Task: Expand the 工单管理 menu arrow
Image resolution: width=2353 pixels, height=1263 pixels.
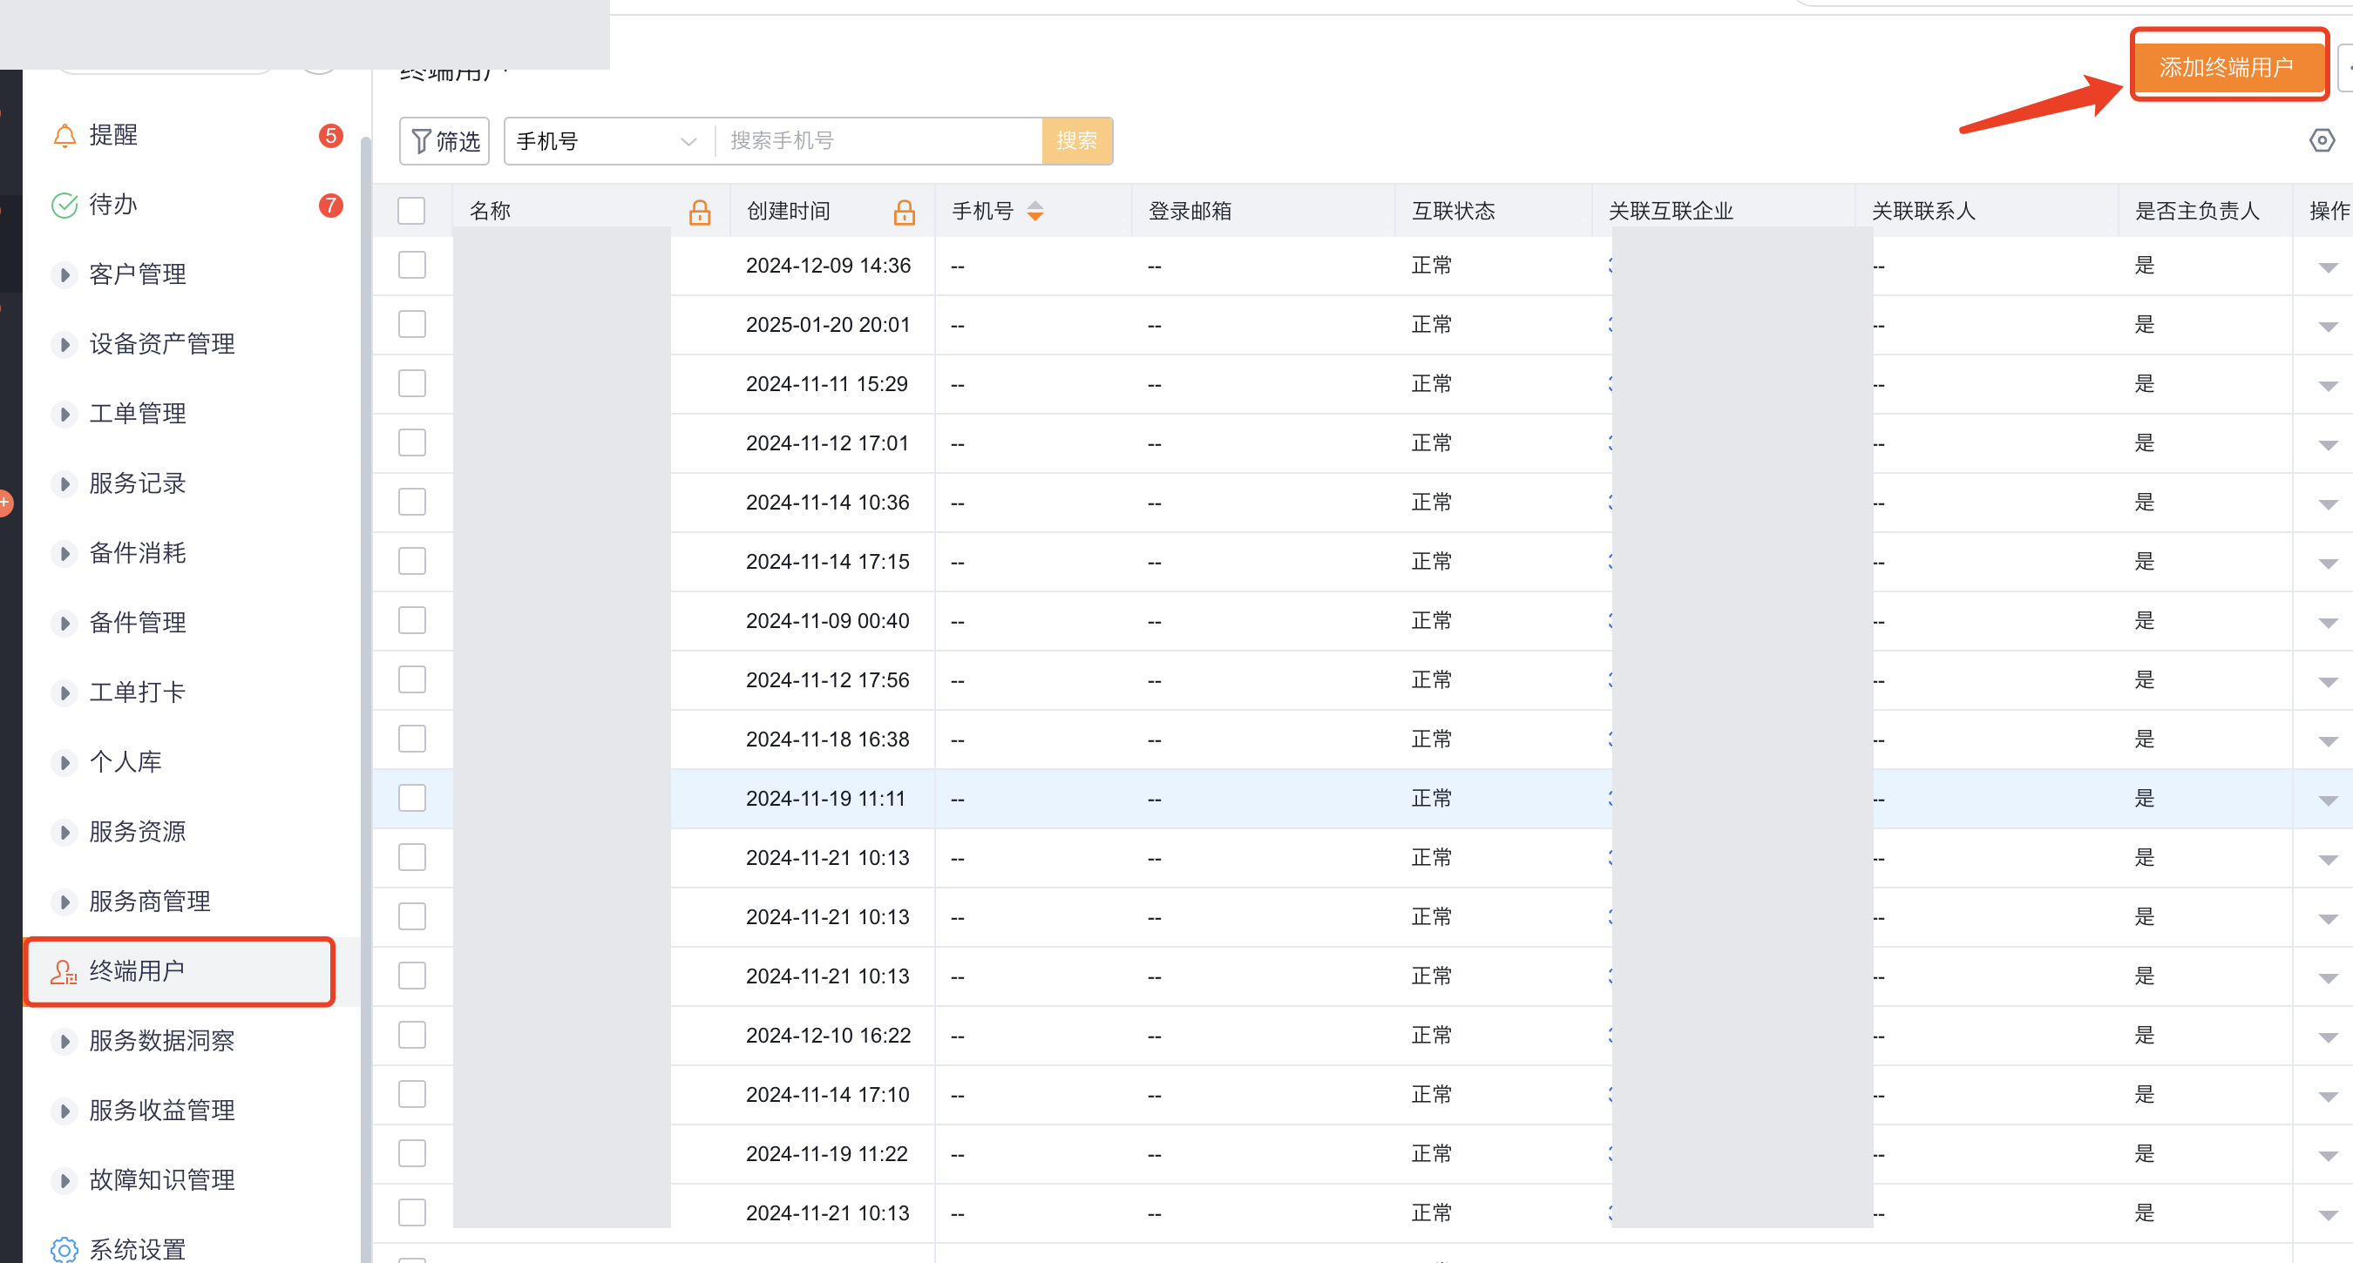Action: (64, 415)
